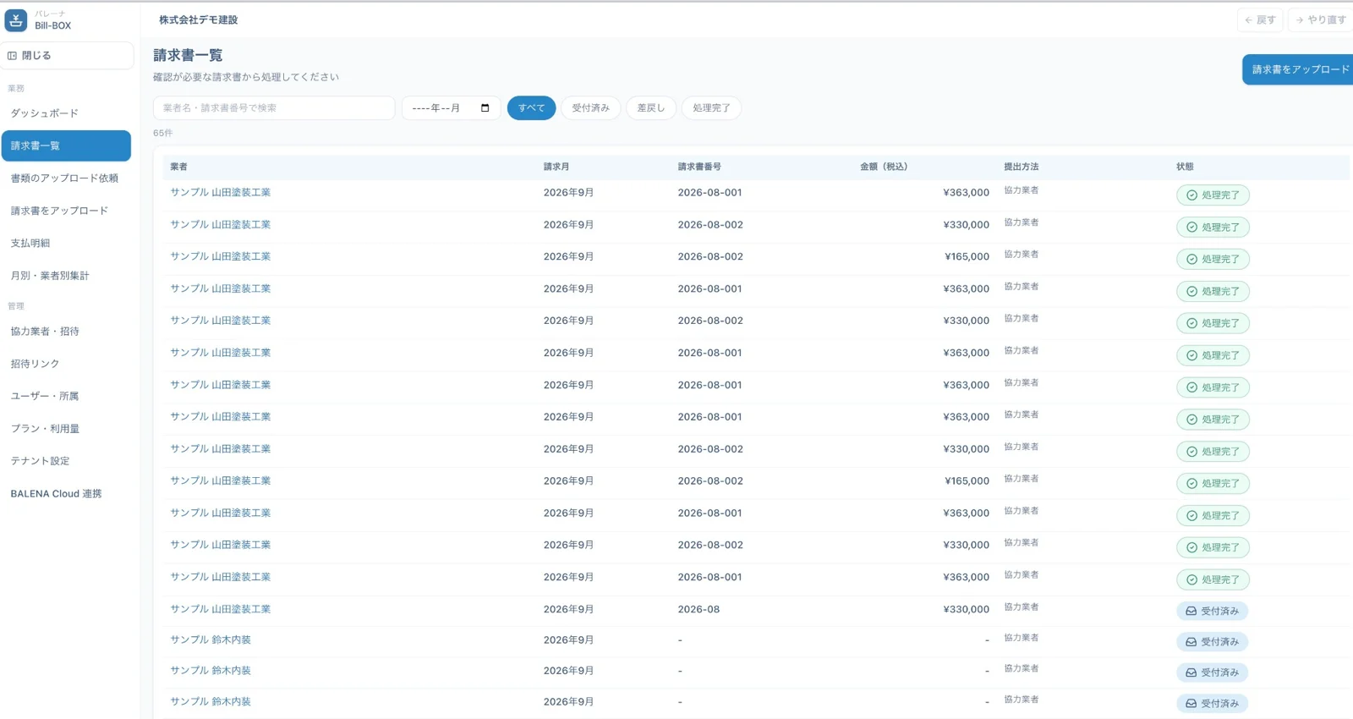Select 請求書一覧 in sidebar
Screen dimensions: 1353x719
point(66,145)
